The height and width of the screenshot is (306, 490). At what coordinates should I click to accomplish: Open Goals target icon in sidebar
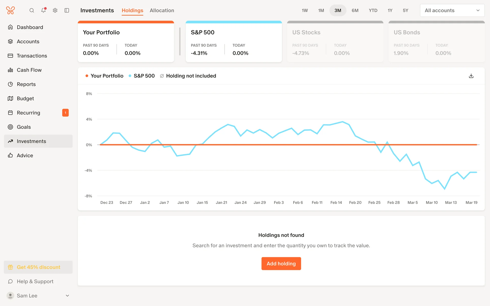click(x=10, y=127)
